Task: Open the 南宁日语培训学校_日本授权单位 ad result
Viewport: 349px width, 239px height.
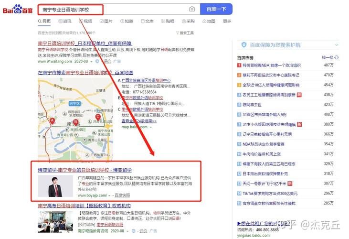Action: [85, 43]
